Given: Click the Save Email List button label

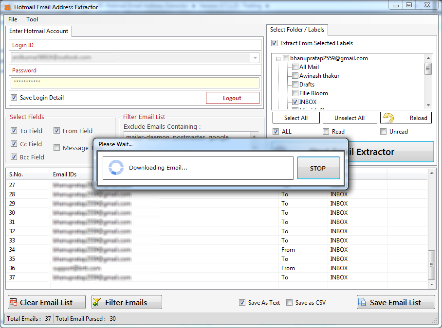Looking at the screenshot, I should coord(395,302).
